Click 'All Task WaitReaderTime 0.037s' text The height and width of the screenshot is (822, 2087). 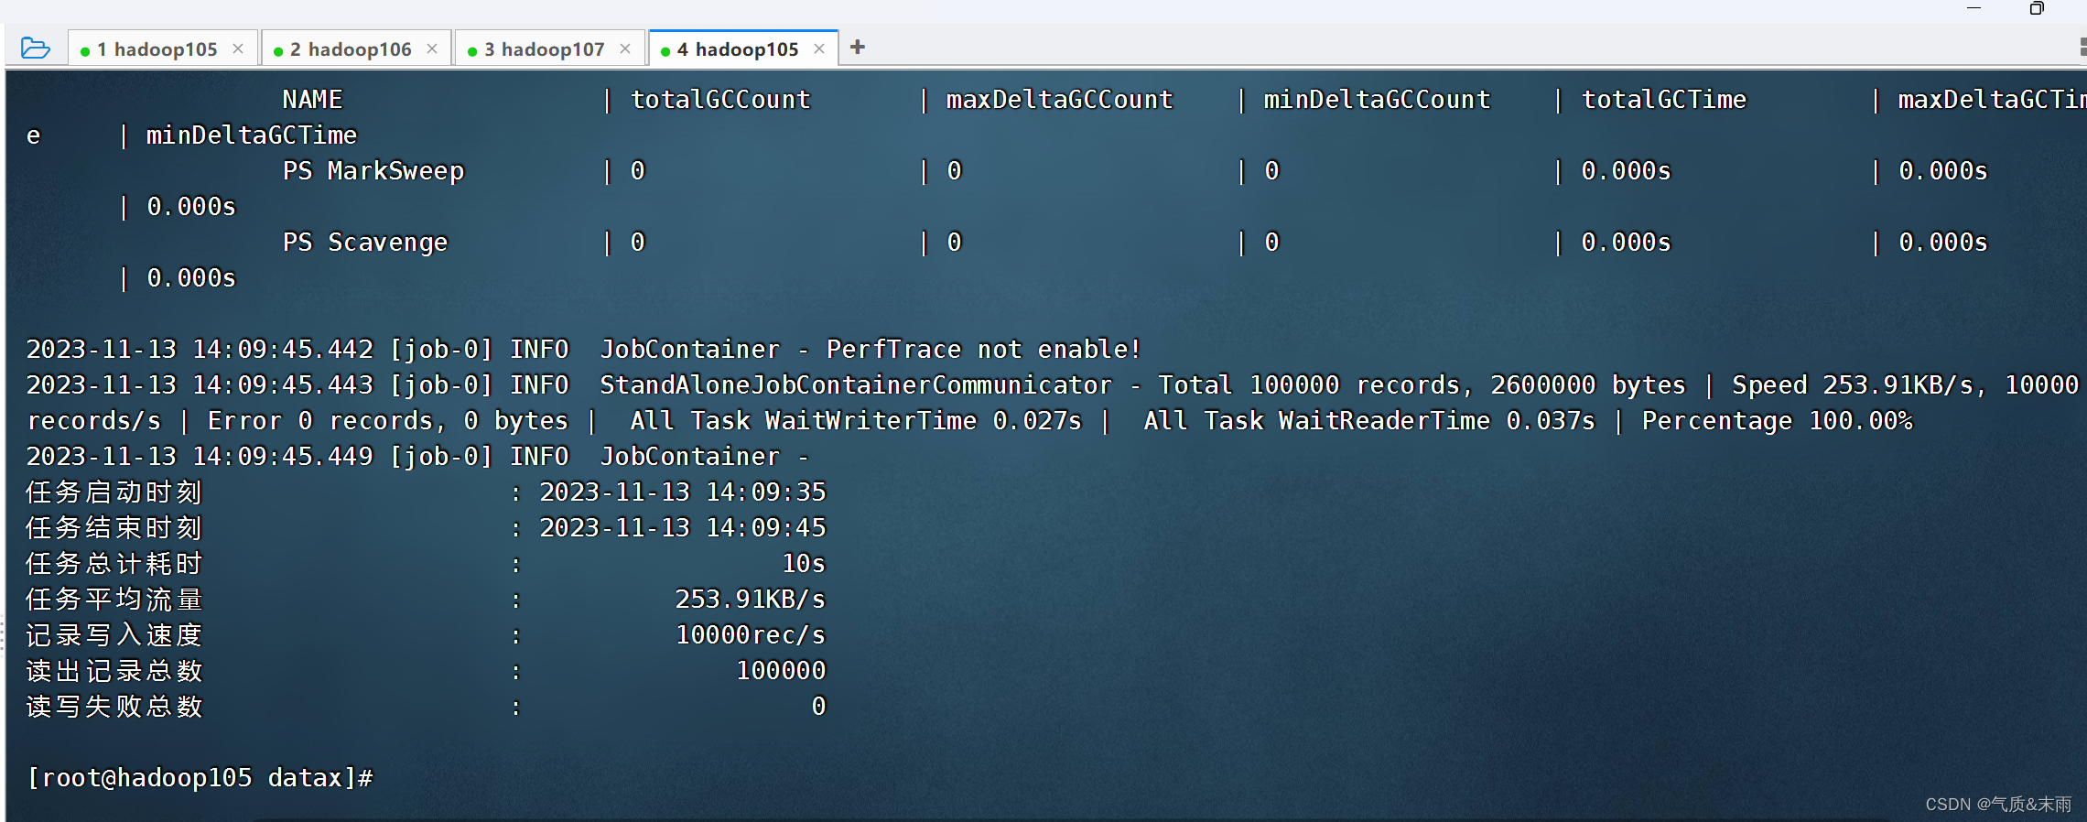click(1369, 420)
